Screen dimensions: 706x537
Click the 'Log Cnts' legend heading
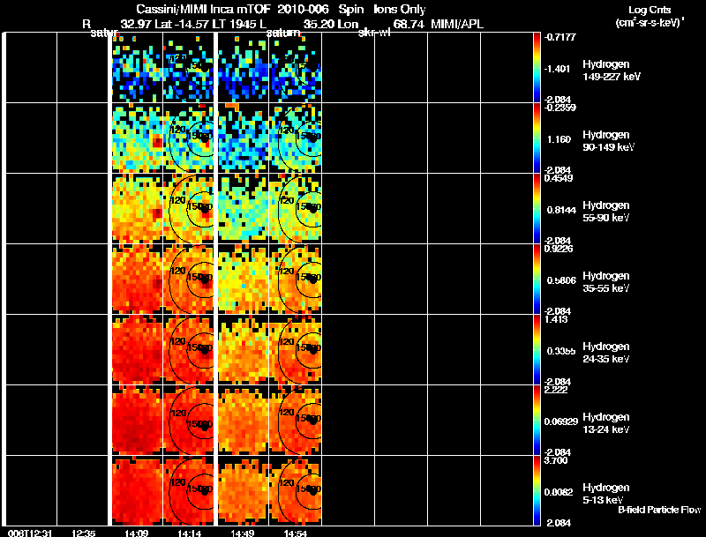tap(650, 10)
